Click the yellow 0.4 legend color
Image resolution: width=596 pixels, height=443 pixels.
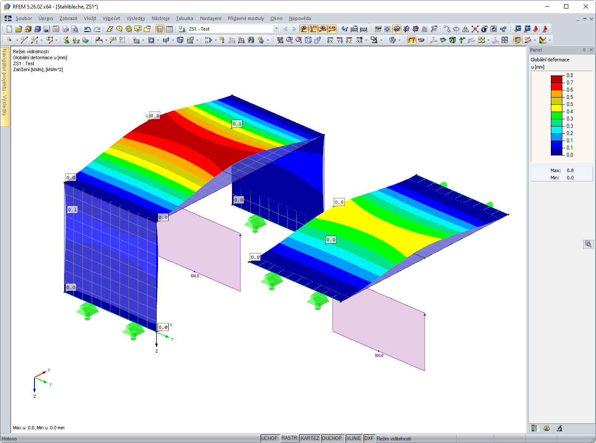(557, 108)
